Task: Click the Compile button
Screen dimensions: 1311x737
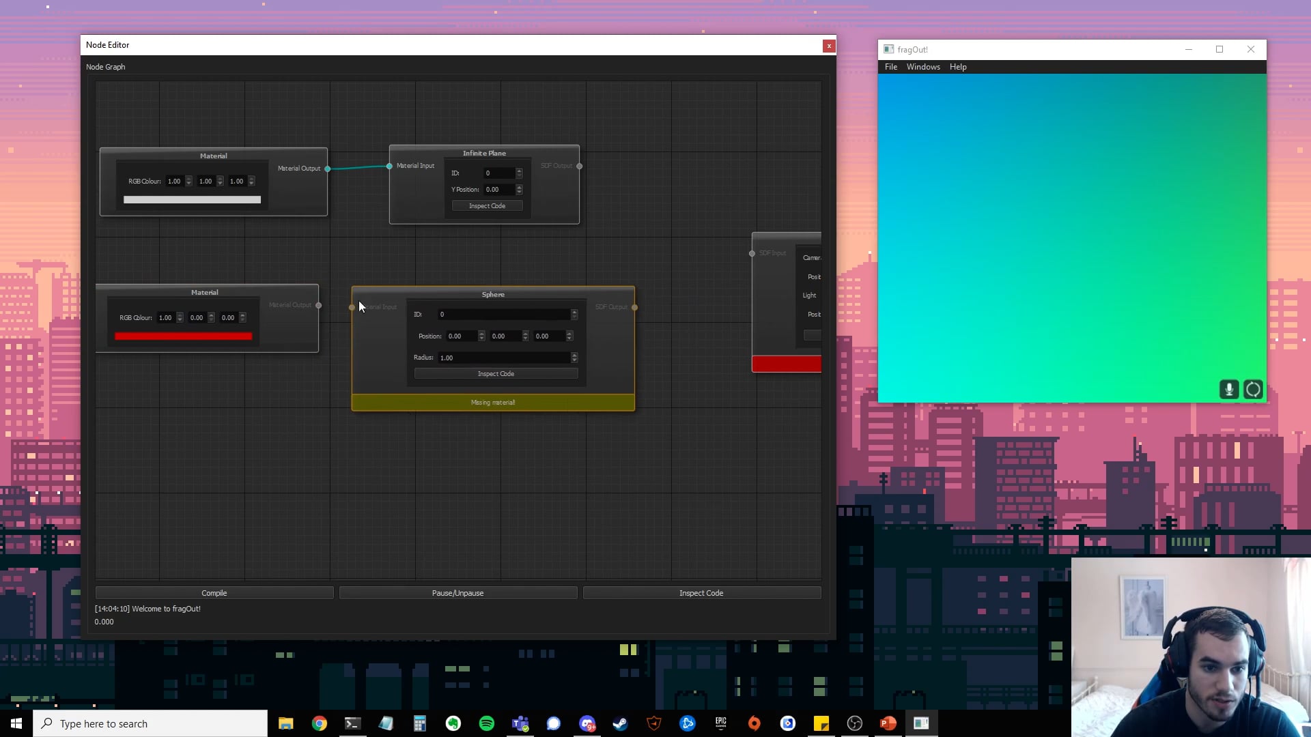Action: (214, 593)
